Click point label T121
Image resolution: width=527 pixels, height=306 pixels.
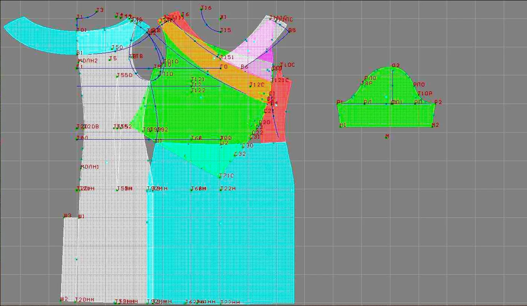pos(198,79)
